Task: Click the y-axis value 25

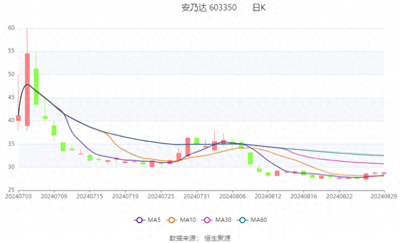Action: coord(11,190)
